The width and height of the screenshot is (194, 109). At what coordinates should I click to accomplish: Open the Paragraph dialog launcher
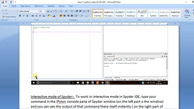click(x=89, y=20)
